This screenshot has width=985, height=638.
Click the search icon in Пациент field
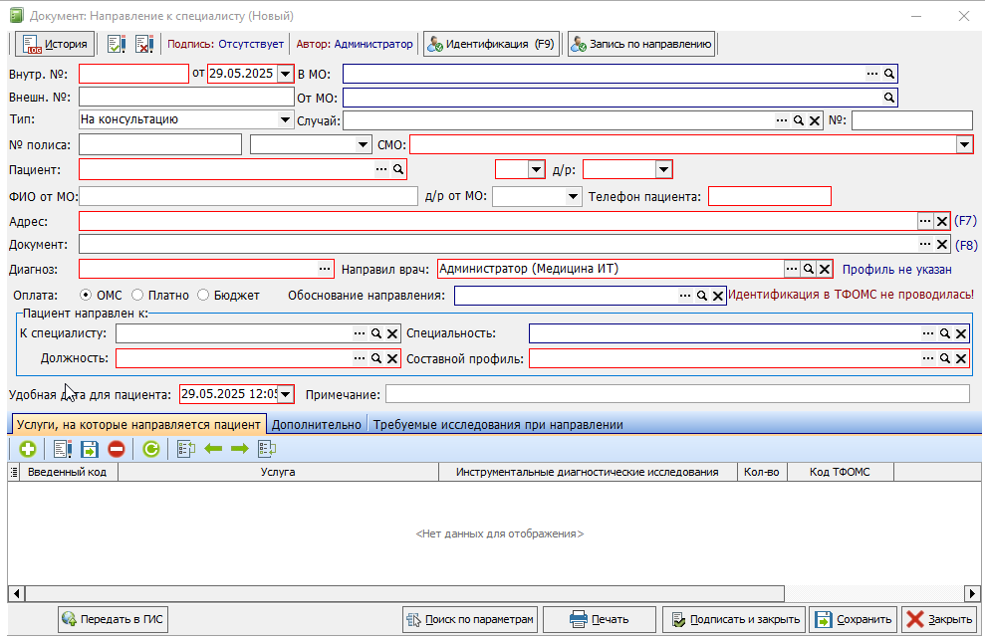tap(397, 169)
